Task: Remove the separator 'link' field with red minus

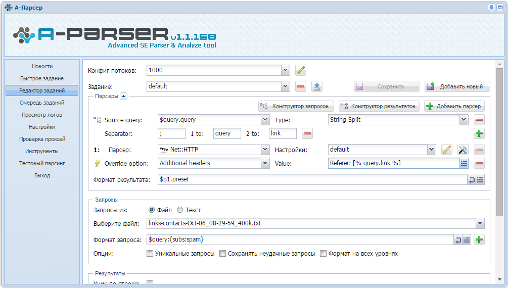Action: [x=307, y=133]
